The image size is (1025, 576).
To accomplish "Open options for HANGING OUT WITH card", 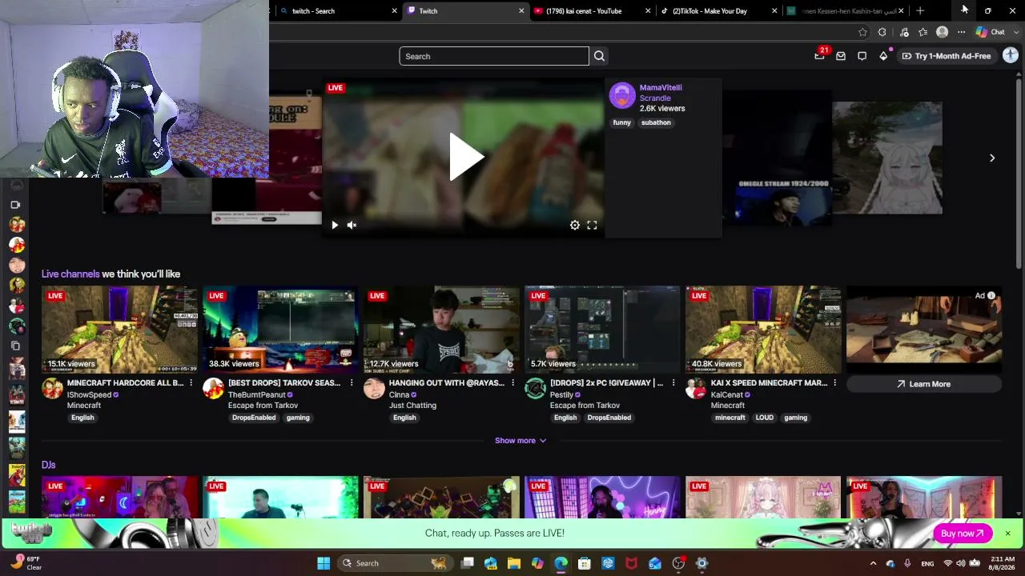I will [x=512, y=383].
